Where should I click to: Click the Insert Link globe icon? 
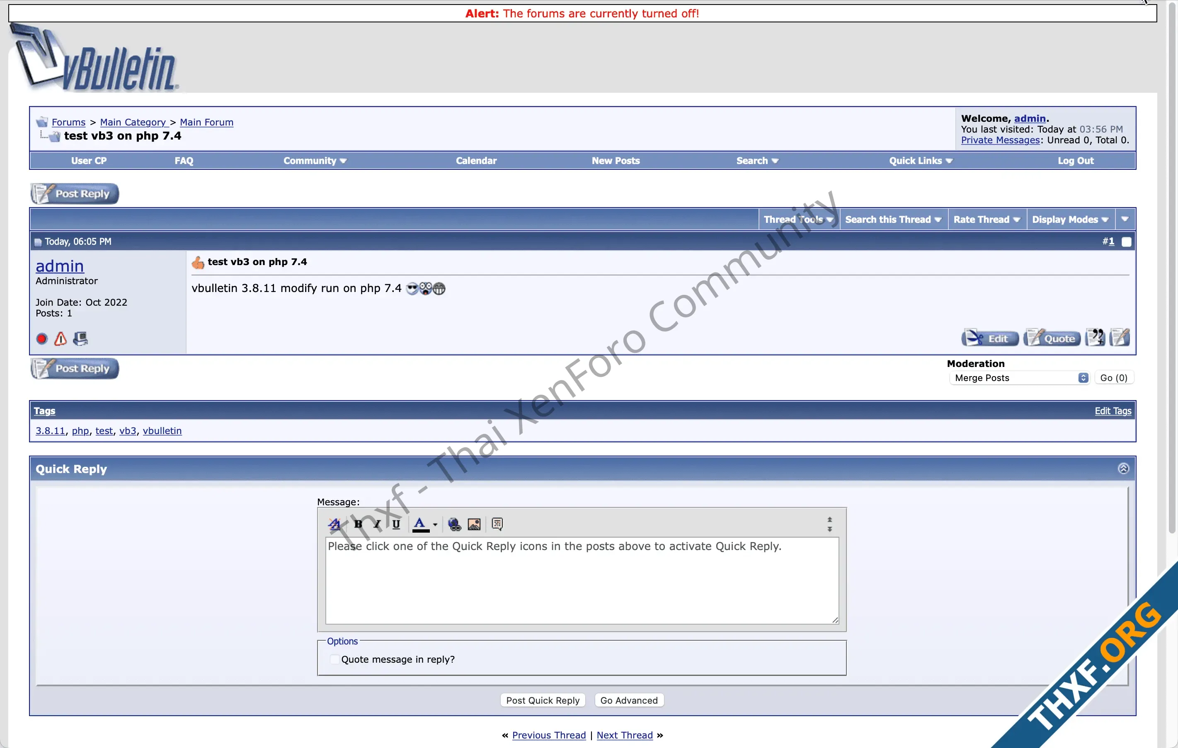click(x=454, y=524)
